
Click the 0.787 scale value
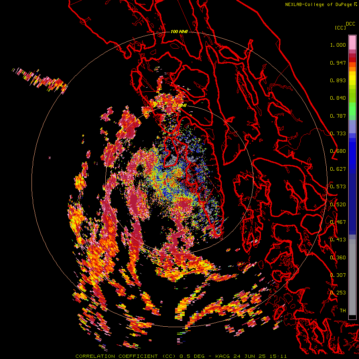[338, 116]
